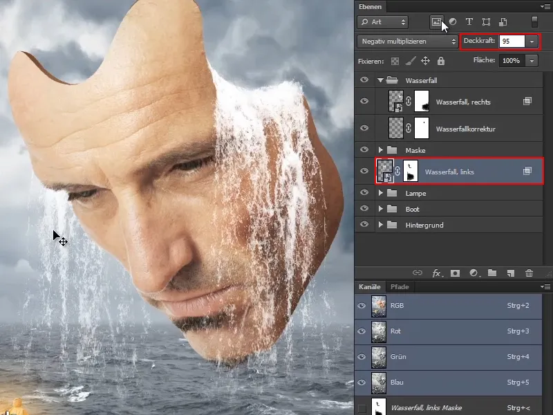Viewport: 553px width, 415px height.
Task: Collapse the Wasserfall group
Action: 380,80
